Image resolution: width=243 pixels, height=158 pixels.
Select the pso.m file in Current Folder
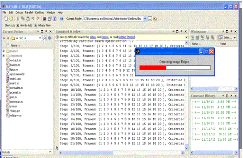13,97
